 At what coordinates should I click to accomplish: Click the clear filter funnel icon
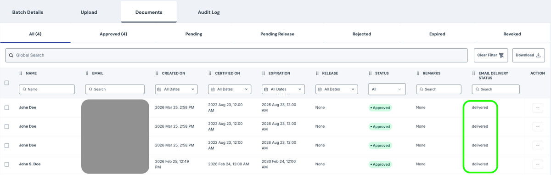[501, 55]
